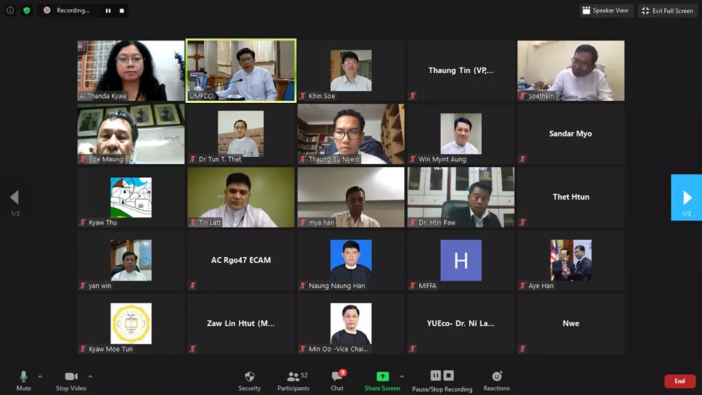Go to next gallery page arrow
The image size is (702, 395).
point(686,197)
